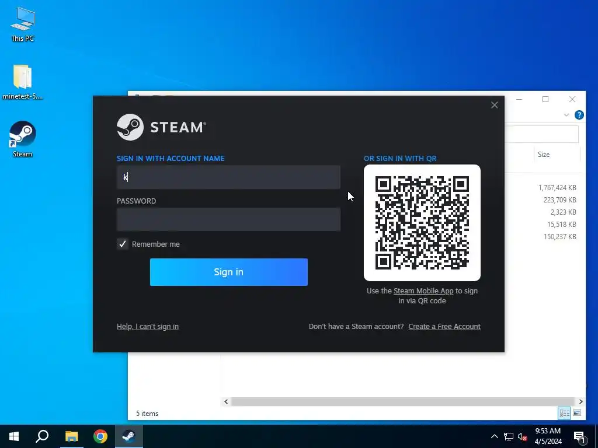Image resolution: width=598 pixels, height=448 pixels.
Task: Close the Steam sign-in dialog
Action: tap(494, 105)
